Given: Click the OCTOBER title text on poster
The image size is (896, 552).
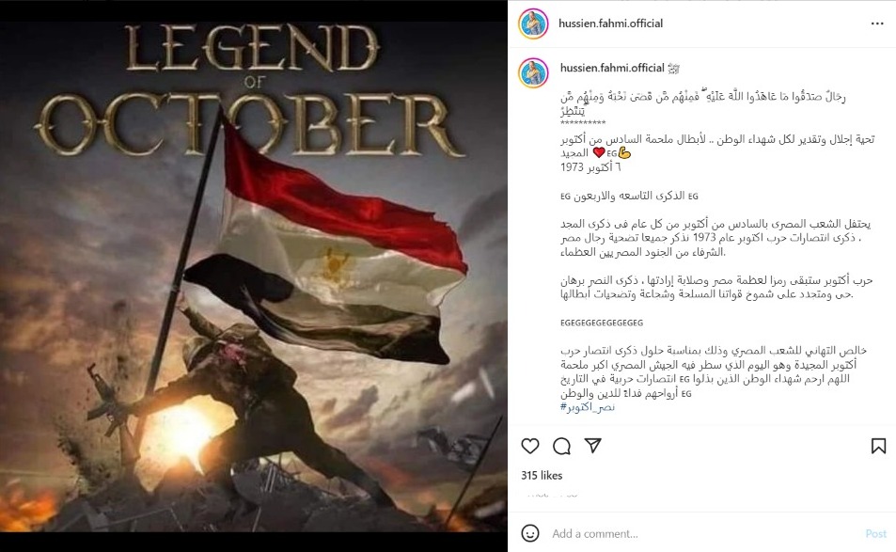Looking at the screenshot, I should 249,123.
